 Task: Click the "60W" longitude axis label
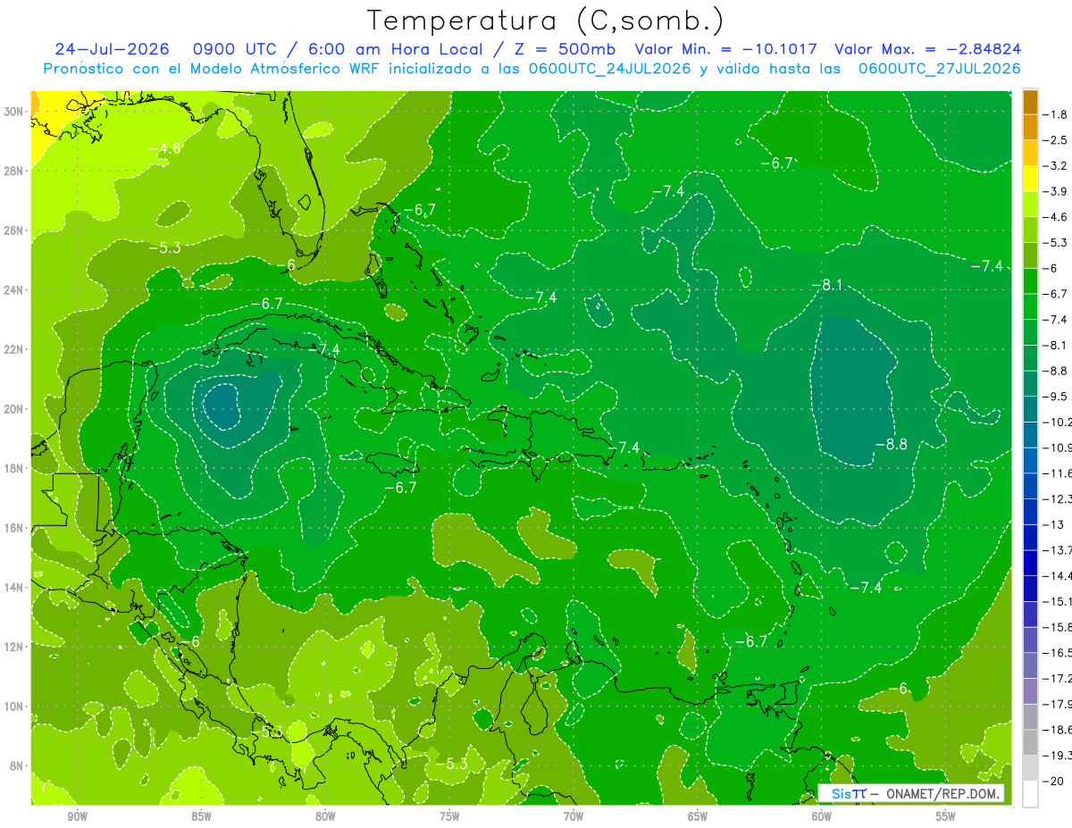[822, 817]
